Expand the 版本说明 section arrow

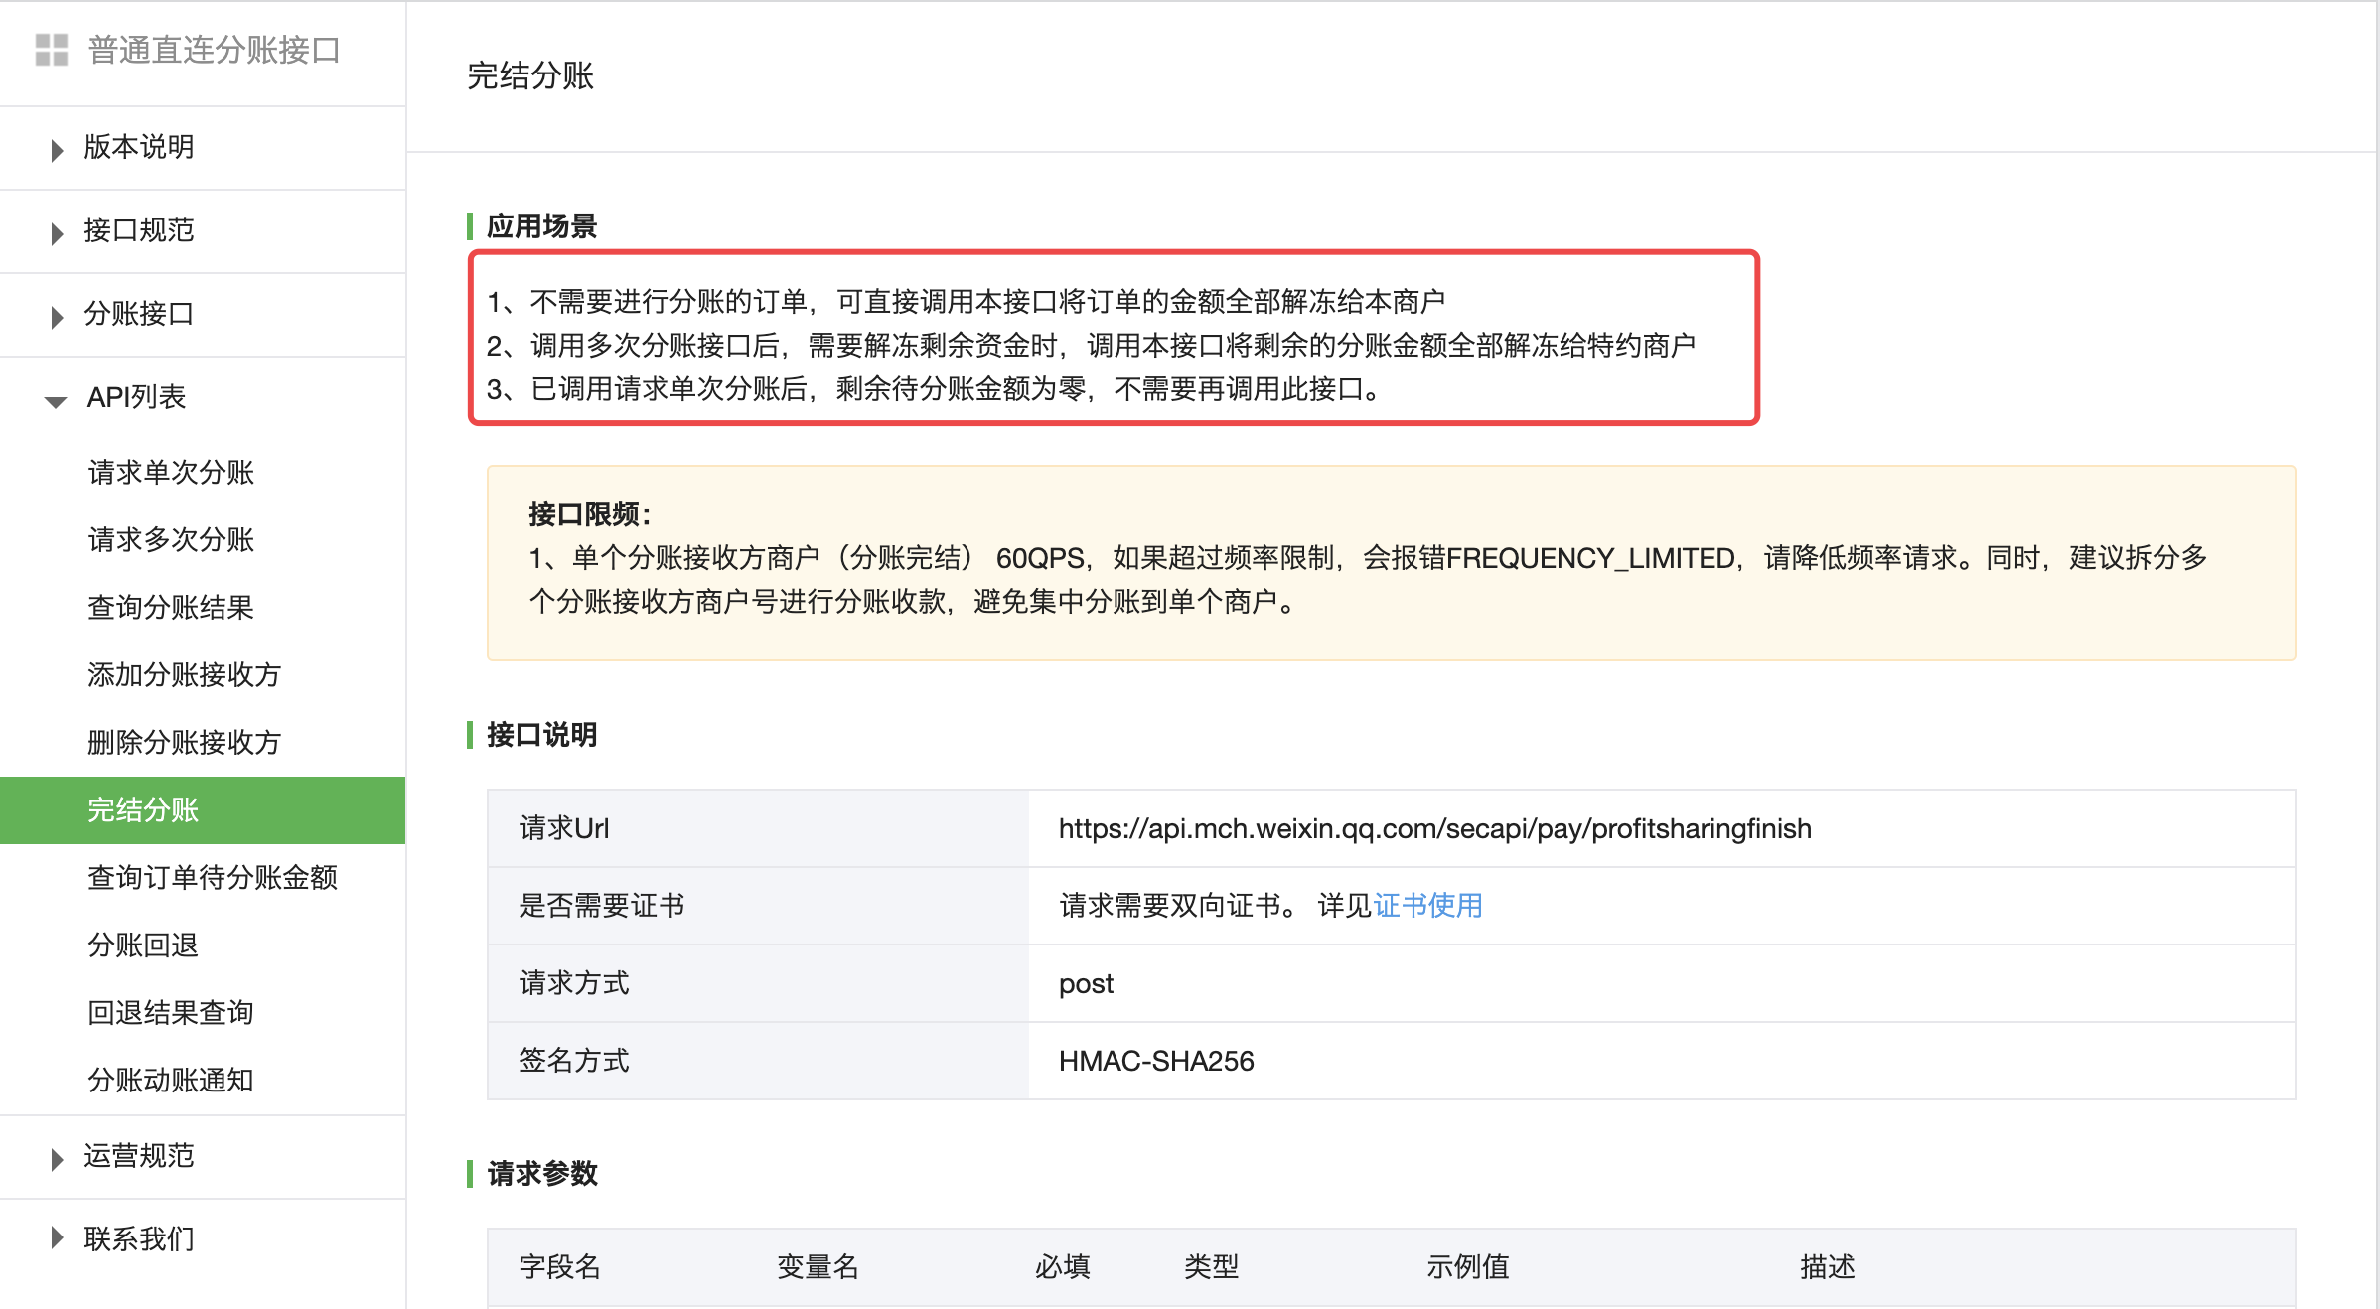click(57, 149)
